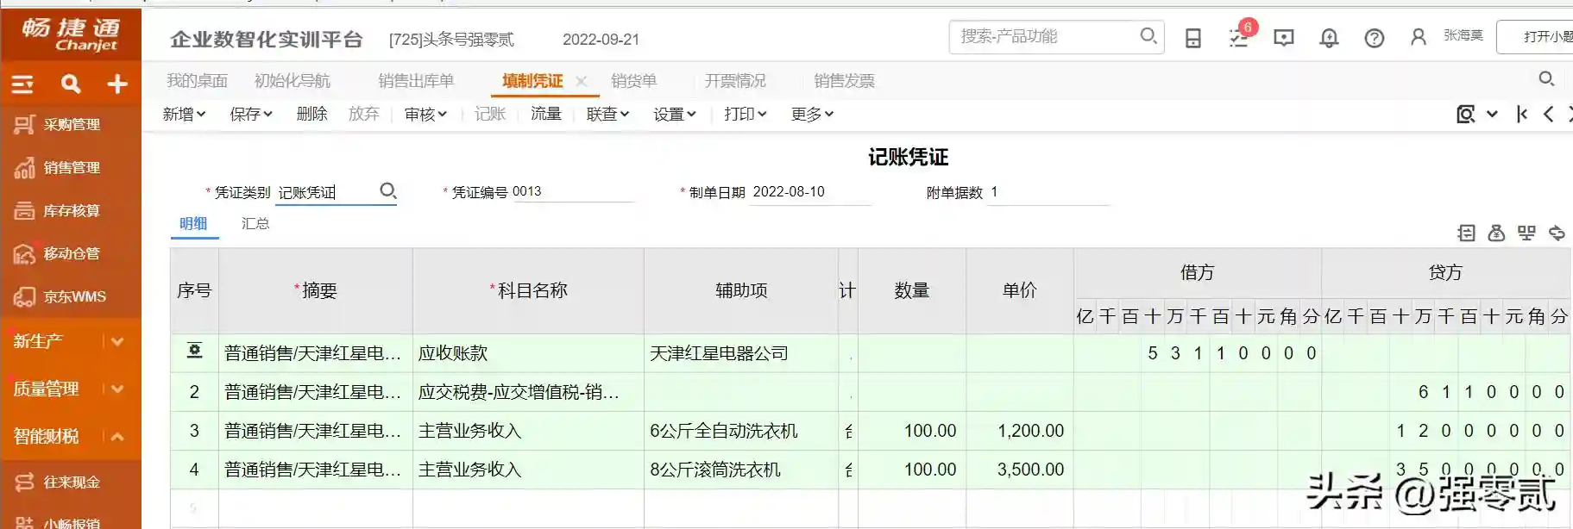The height and width of the screenshot is (529, 1573).
Task: Click the row 1 insert line icon
Action: (194, 352)
